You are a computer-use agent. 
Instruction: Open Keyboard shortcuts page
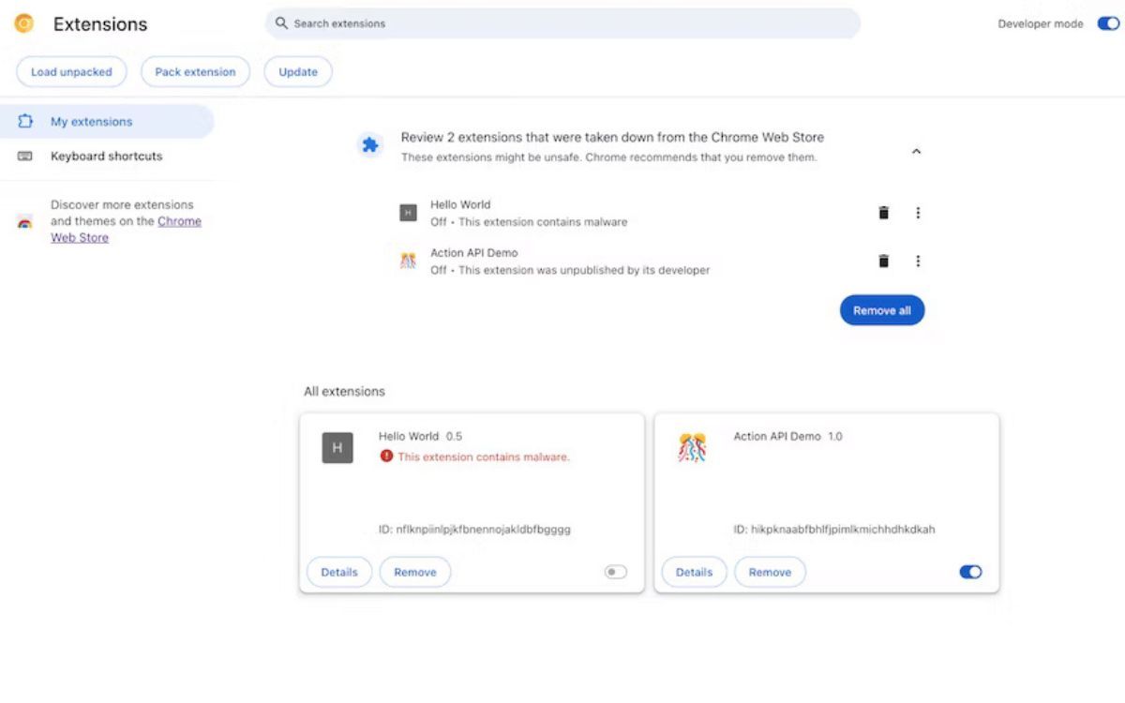(106, 157)
